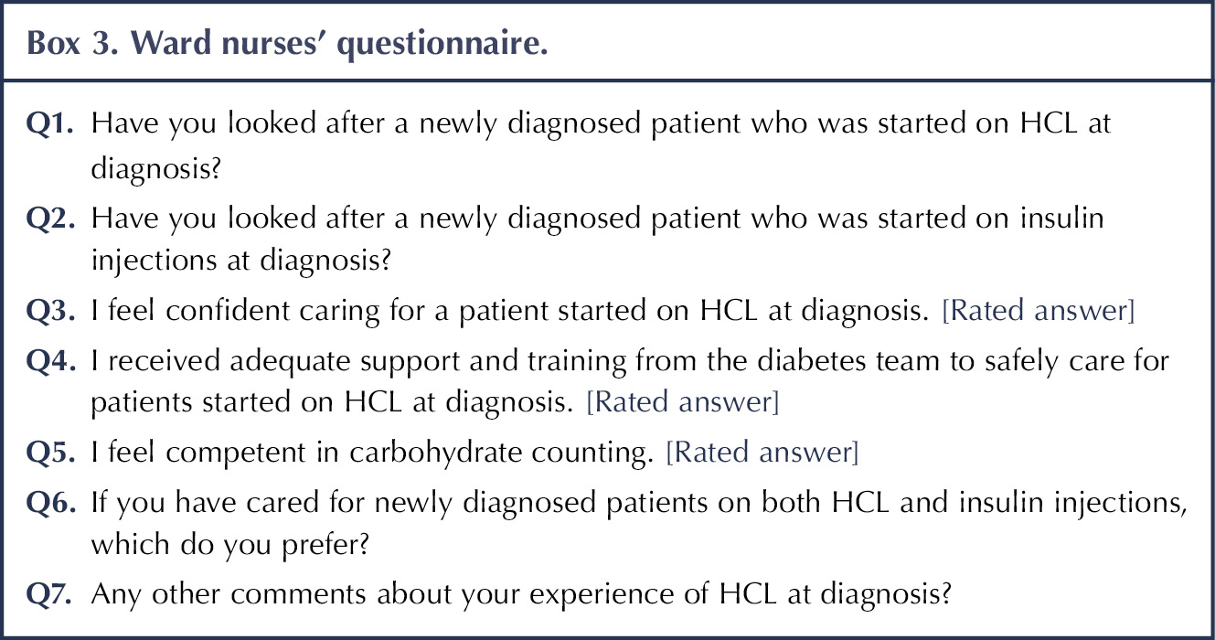
Task: Click the [Rated answer] tag after Q5
Action: pos(762,453)
